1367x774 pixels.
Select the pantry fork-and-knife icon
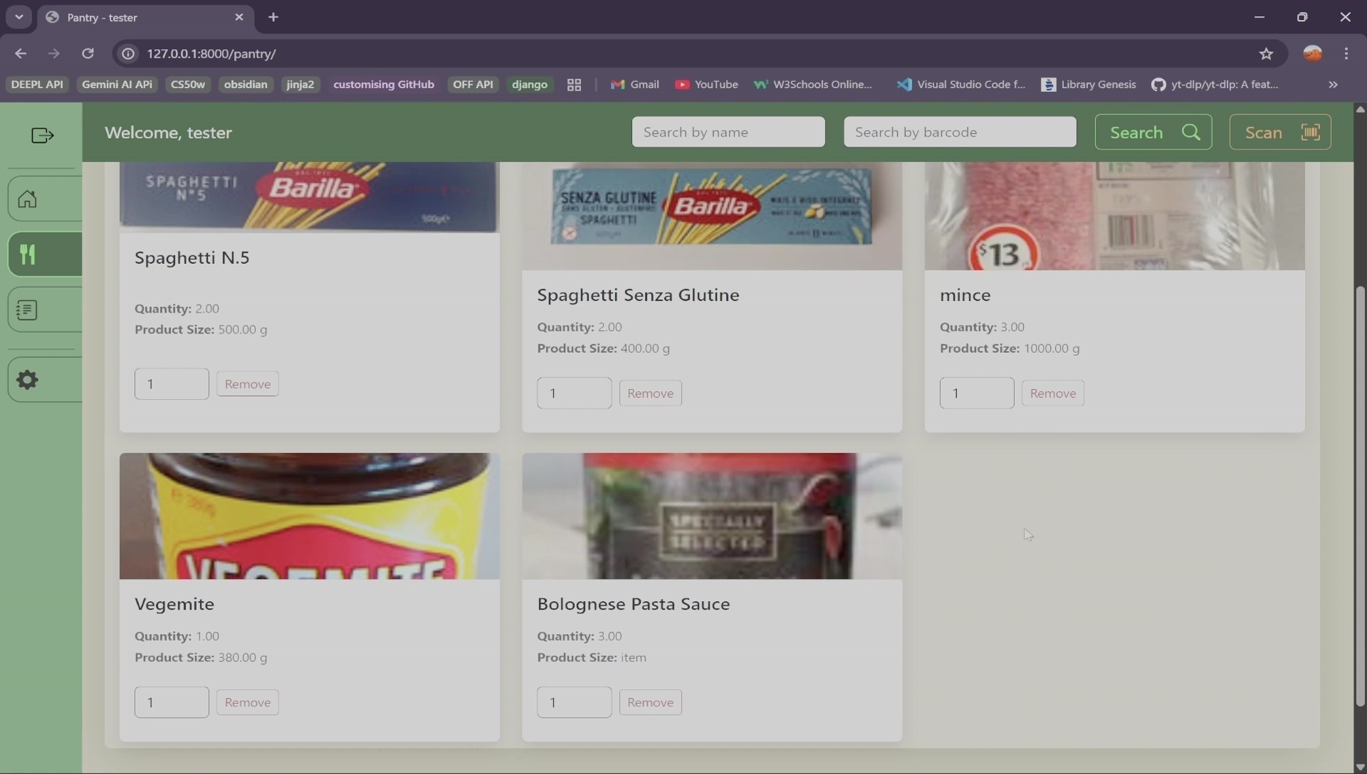(28, 255)
